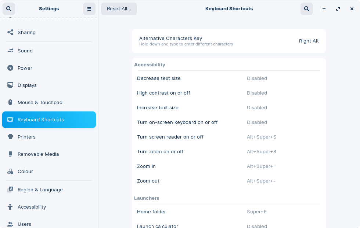This screenshot has width=360, height=228.
Task: Click the Power section icon
Action: pos(10,68)
